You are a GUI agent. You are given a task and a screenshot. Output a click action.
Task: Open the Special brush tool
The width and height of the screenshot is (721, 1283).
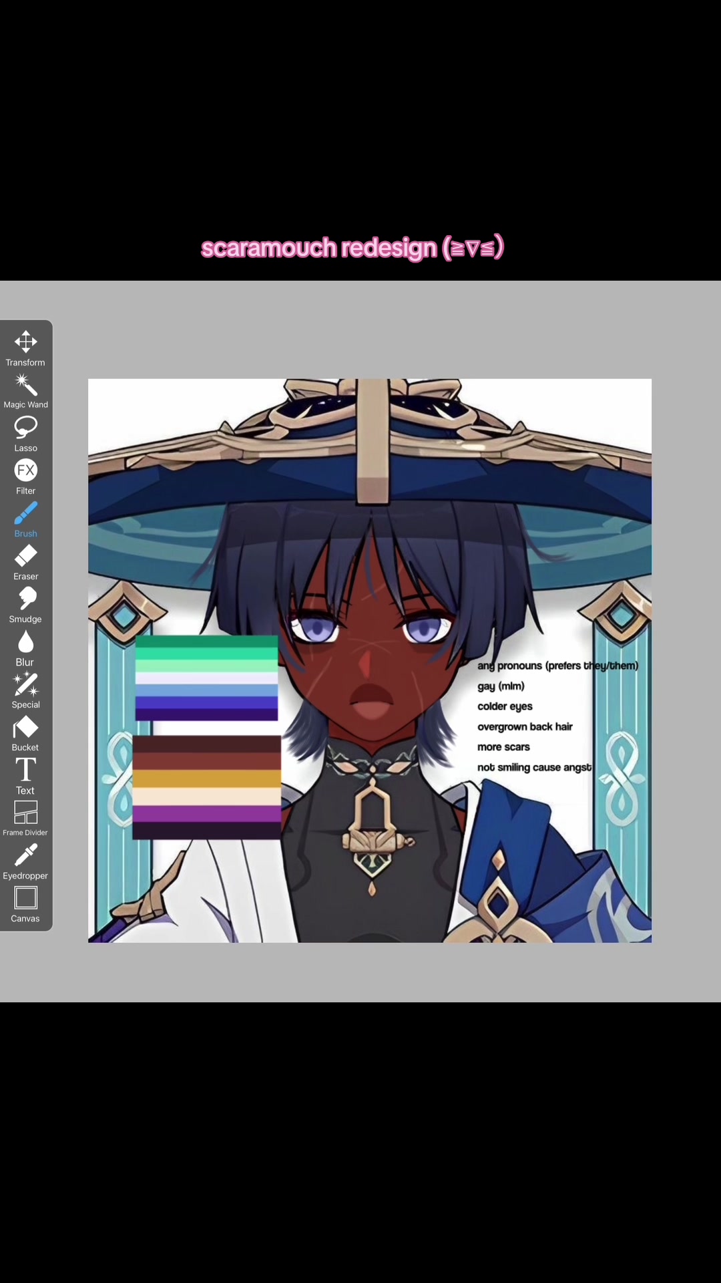click(x=25, y=691)
